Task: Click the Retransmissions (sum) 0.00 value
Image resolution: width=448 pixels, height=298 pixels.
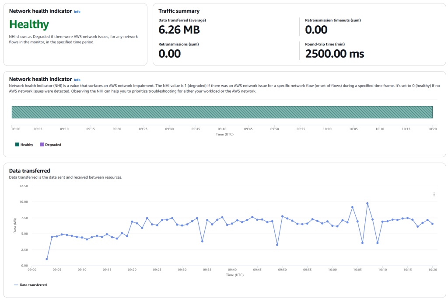Action: (169, 54)
